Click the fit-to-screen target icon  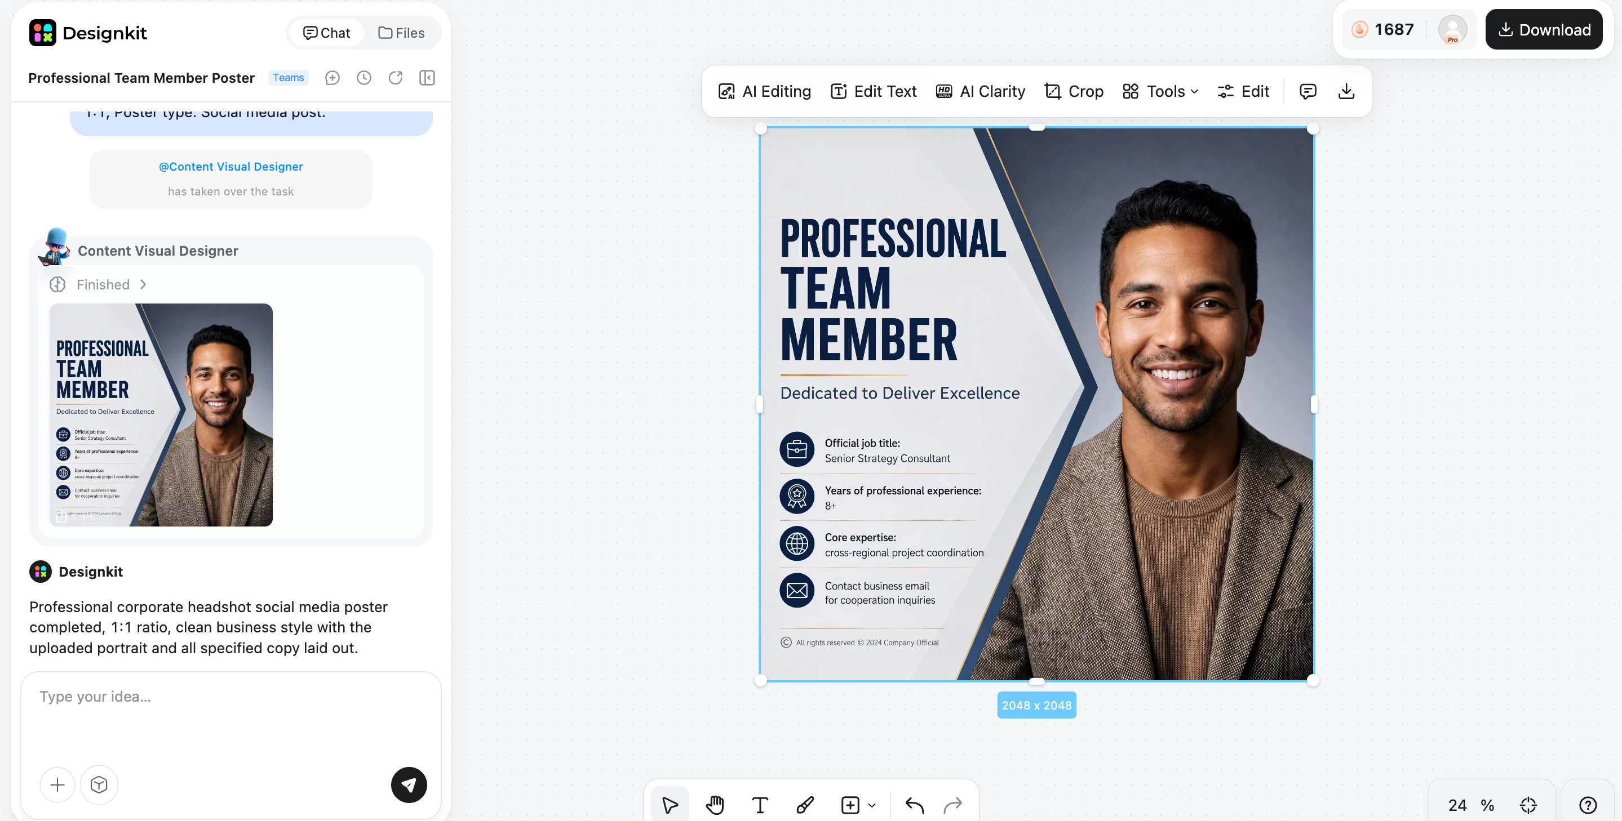pyautogui.click(x=1528, y=805)
